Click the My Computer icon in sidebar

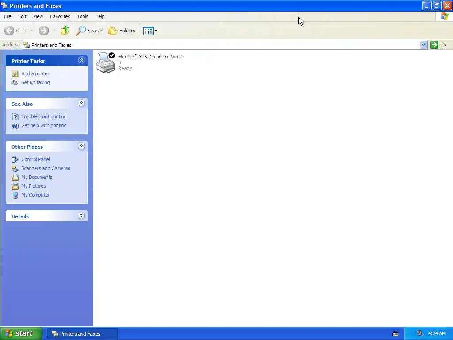click(15, 195)
